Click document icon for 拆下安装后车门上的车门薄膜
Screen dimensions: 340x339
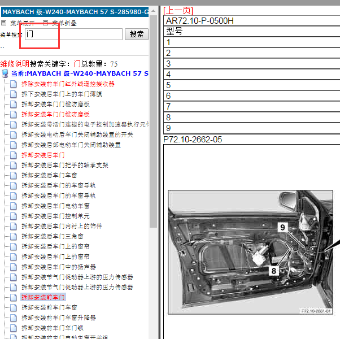click(14, 94)
